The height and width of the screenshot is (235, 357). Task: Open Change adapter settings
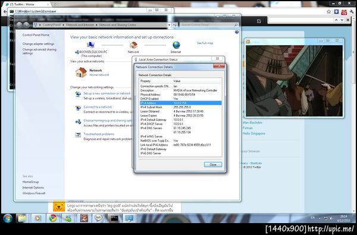click(38, 43)
